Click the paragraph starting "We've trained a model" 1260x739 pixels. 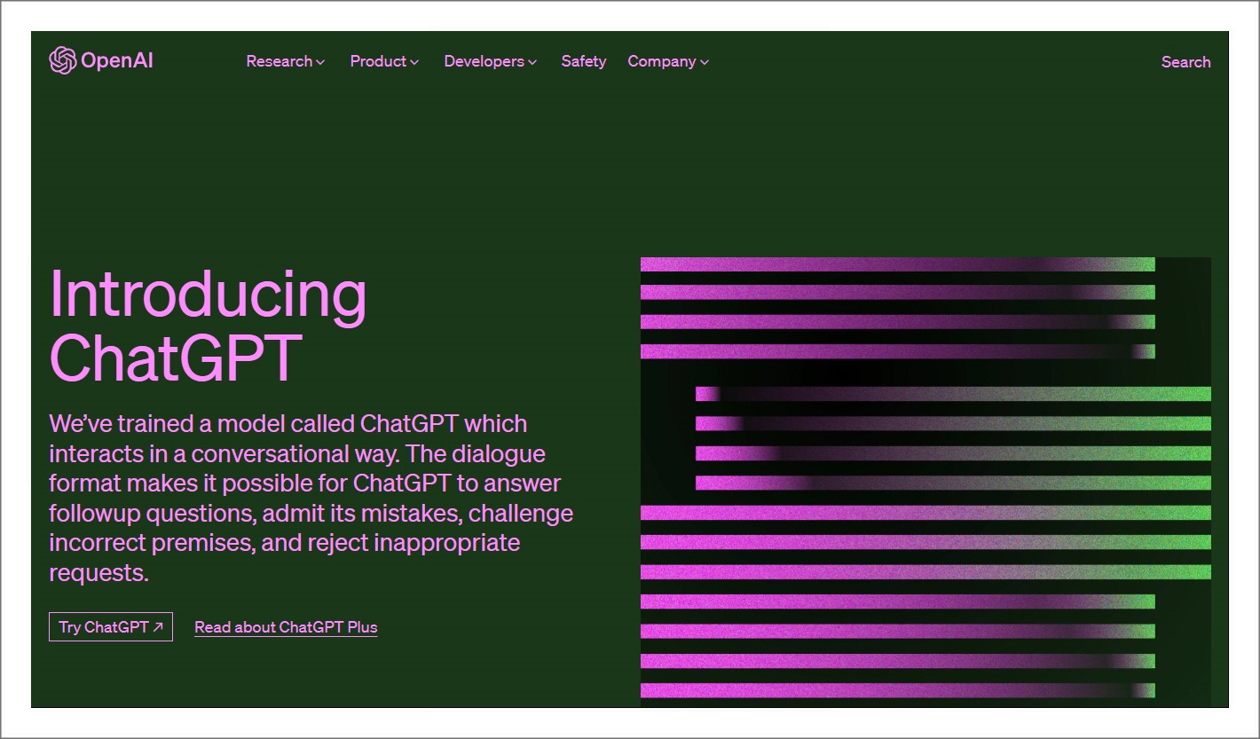311,498
